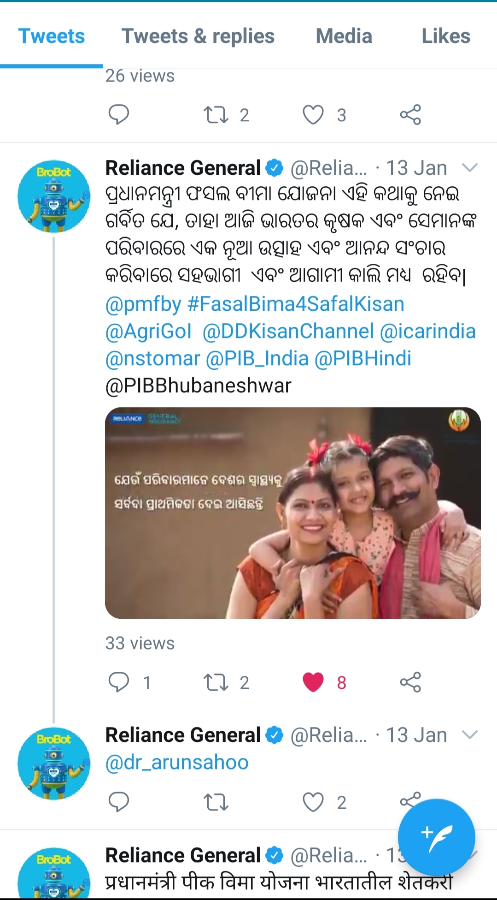Unlike the tweet with 8 likes
Image resolution: width=497 pixels, height=900 pixels.
coord(313,682)
